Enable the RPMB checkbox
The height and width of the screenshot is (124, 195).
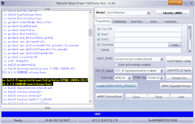[98, 50]
